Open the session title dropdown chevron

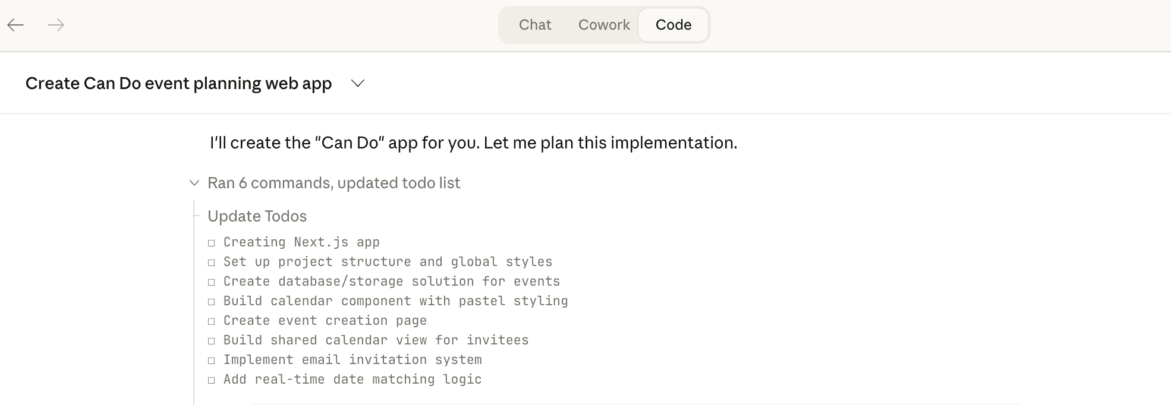[357, 84]
